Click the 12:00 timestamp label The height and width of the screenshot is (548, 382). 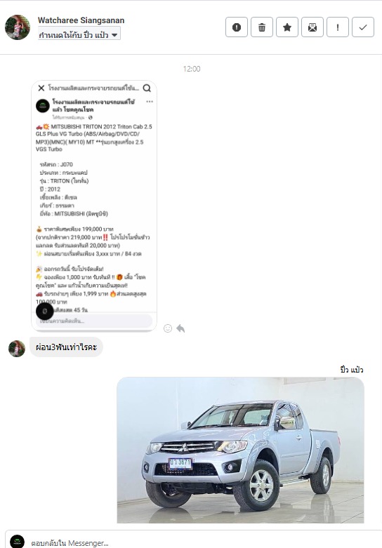pos(191,69)
